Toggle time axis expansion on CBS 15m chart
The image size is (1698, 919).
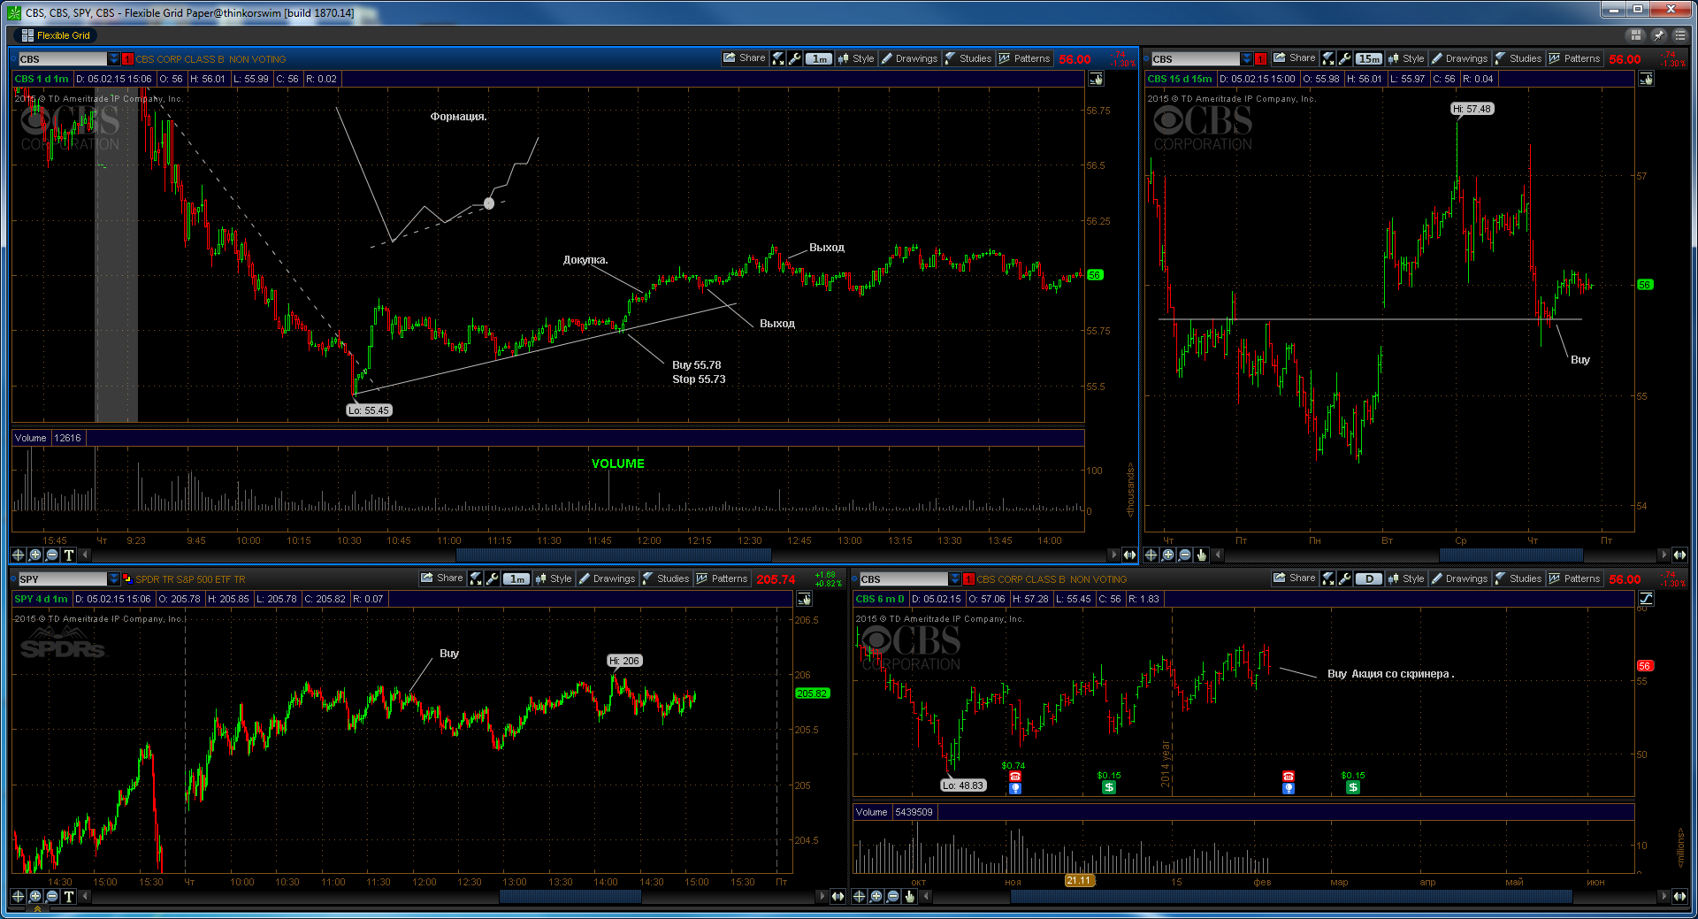[x=1679, y=555]
